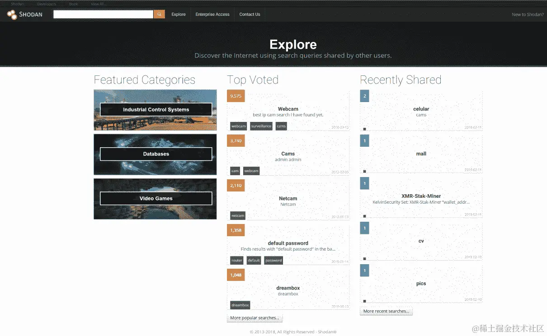
Task: Select the cam tag on the Cams card
Action: (235, 171)
